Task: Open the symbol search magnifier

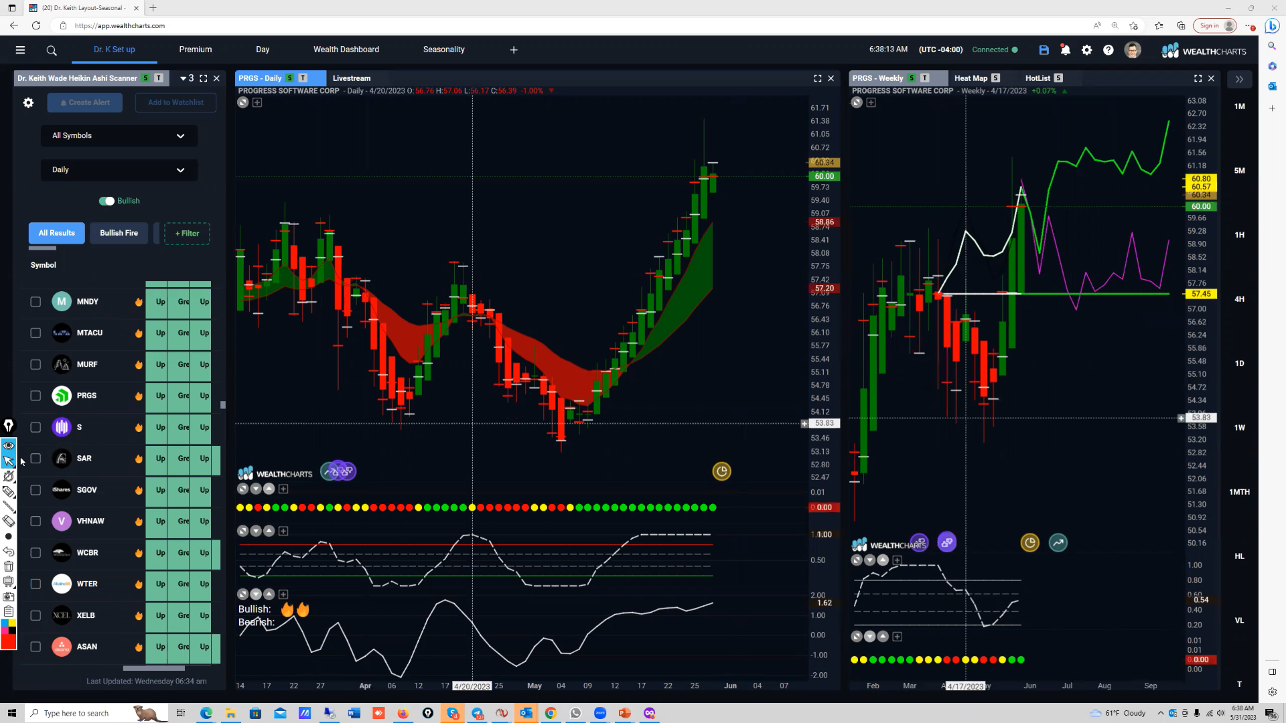Action: click(x=52, y=50)
